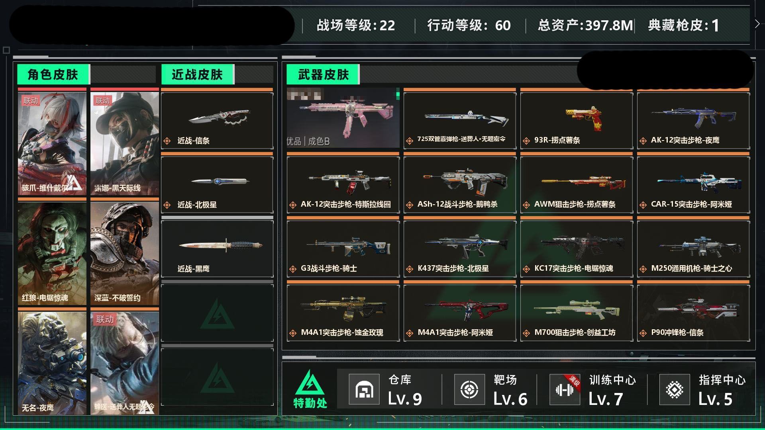765x430 pixels.
Task: Select the M4A1突击步枪-蚀金玫瑰 weapon skin
Action: (x=343, y=313)
